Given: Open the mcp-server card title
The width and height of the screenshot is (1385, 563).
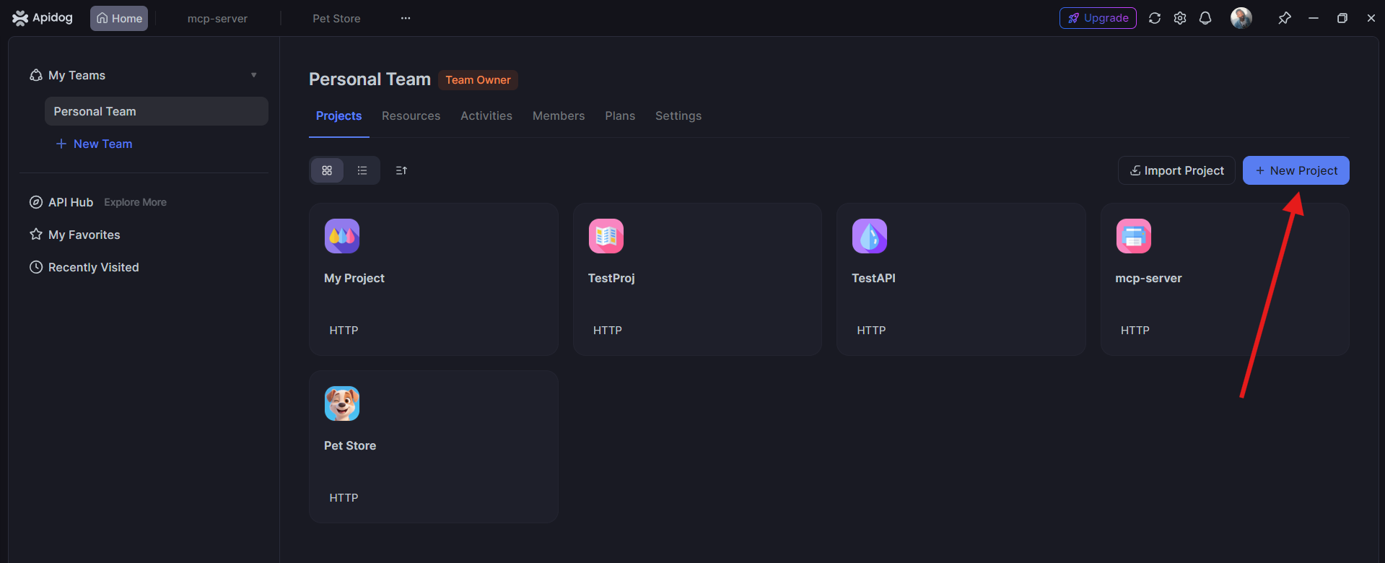Looking at the screenshot, I should [1148, 278].
